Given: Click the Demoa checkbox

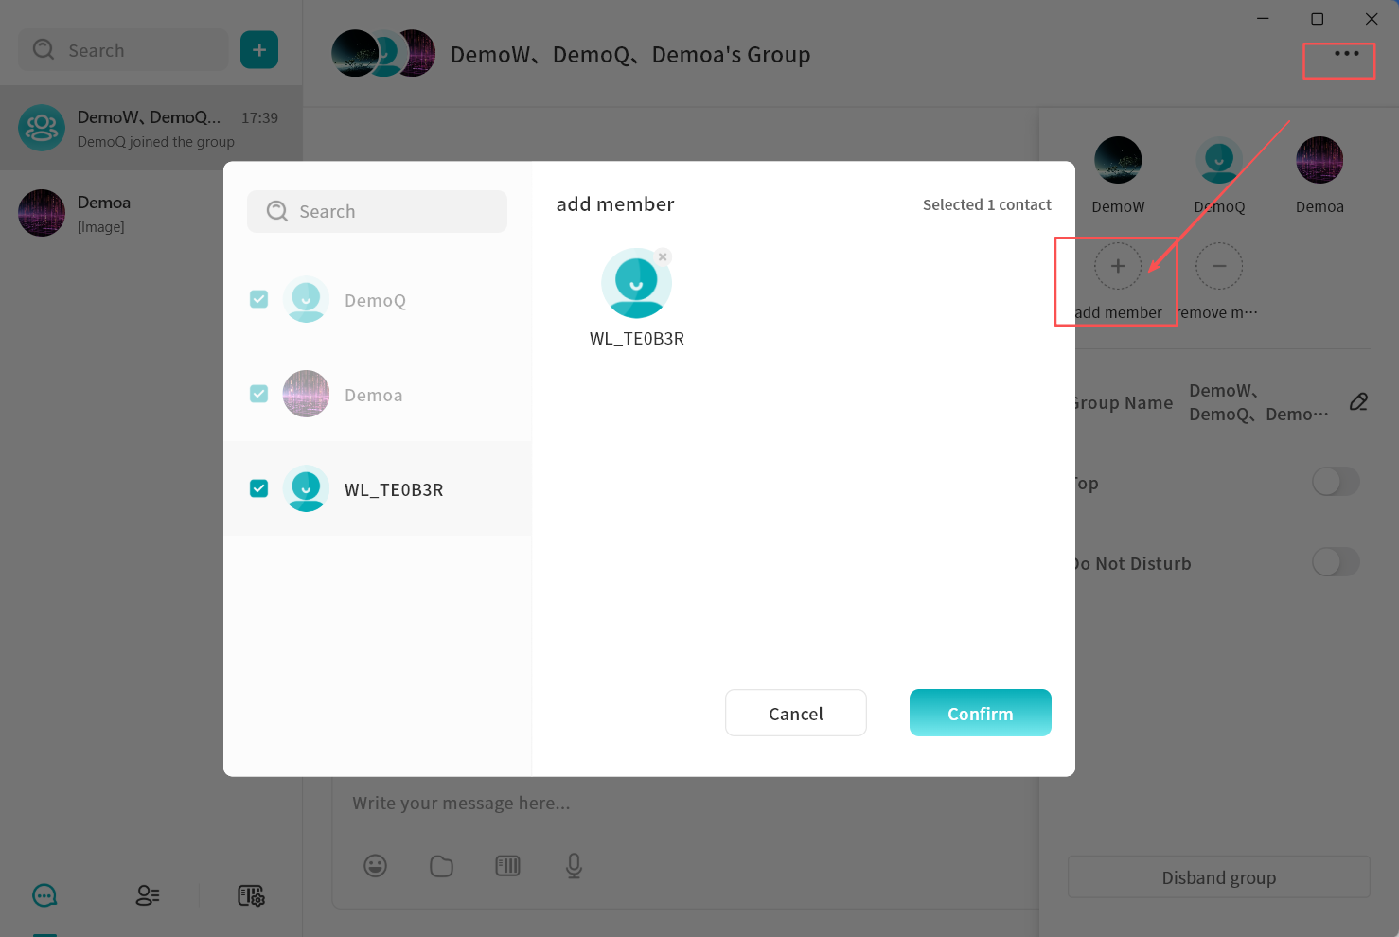Looking at the screenshot, I should coord(258,394).
